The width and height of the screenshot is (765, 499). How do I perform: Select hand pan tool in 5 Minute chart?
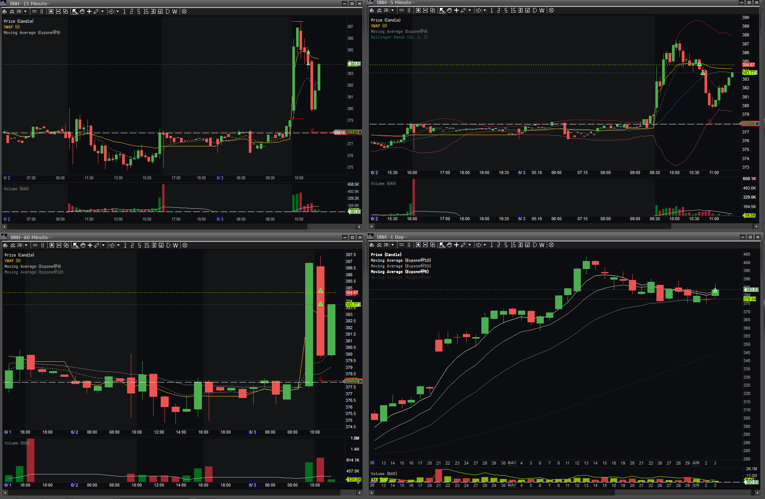(x=449, y=10)
